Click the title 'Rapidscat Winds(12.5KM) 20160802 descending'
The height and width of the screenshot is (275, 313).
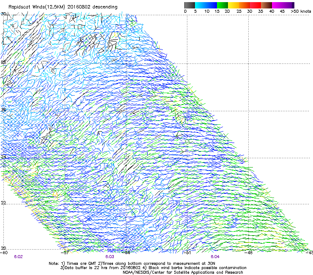click(x=63, y=7)
